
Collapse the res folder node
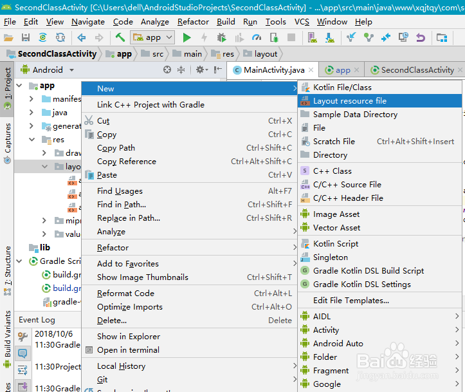pos(32,140)
